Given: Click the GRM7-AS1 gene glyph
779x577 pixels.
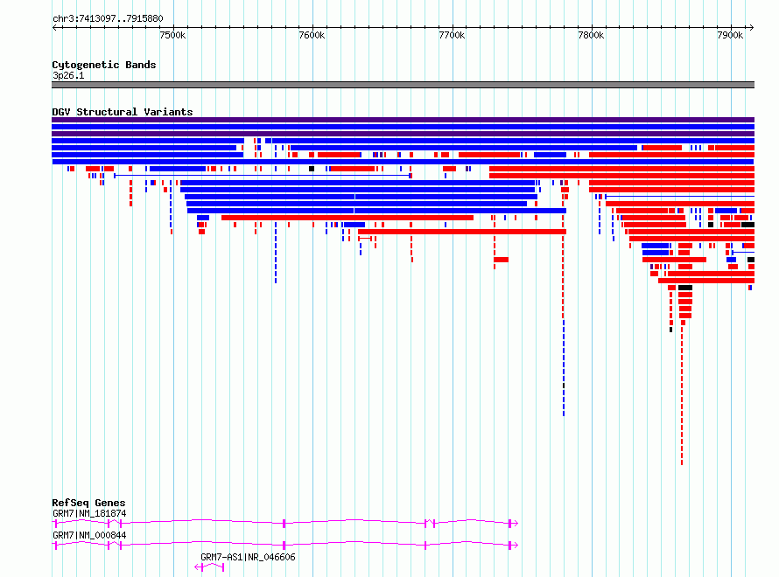Looking at the screenshot, I should point(210,567).
